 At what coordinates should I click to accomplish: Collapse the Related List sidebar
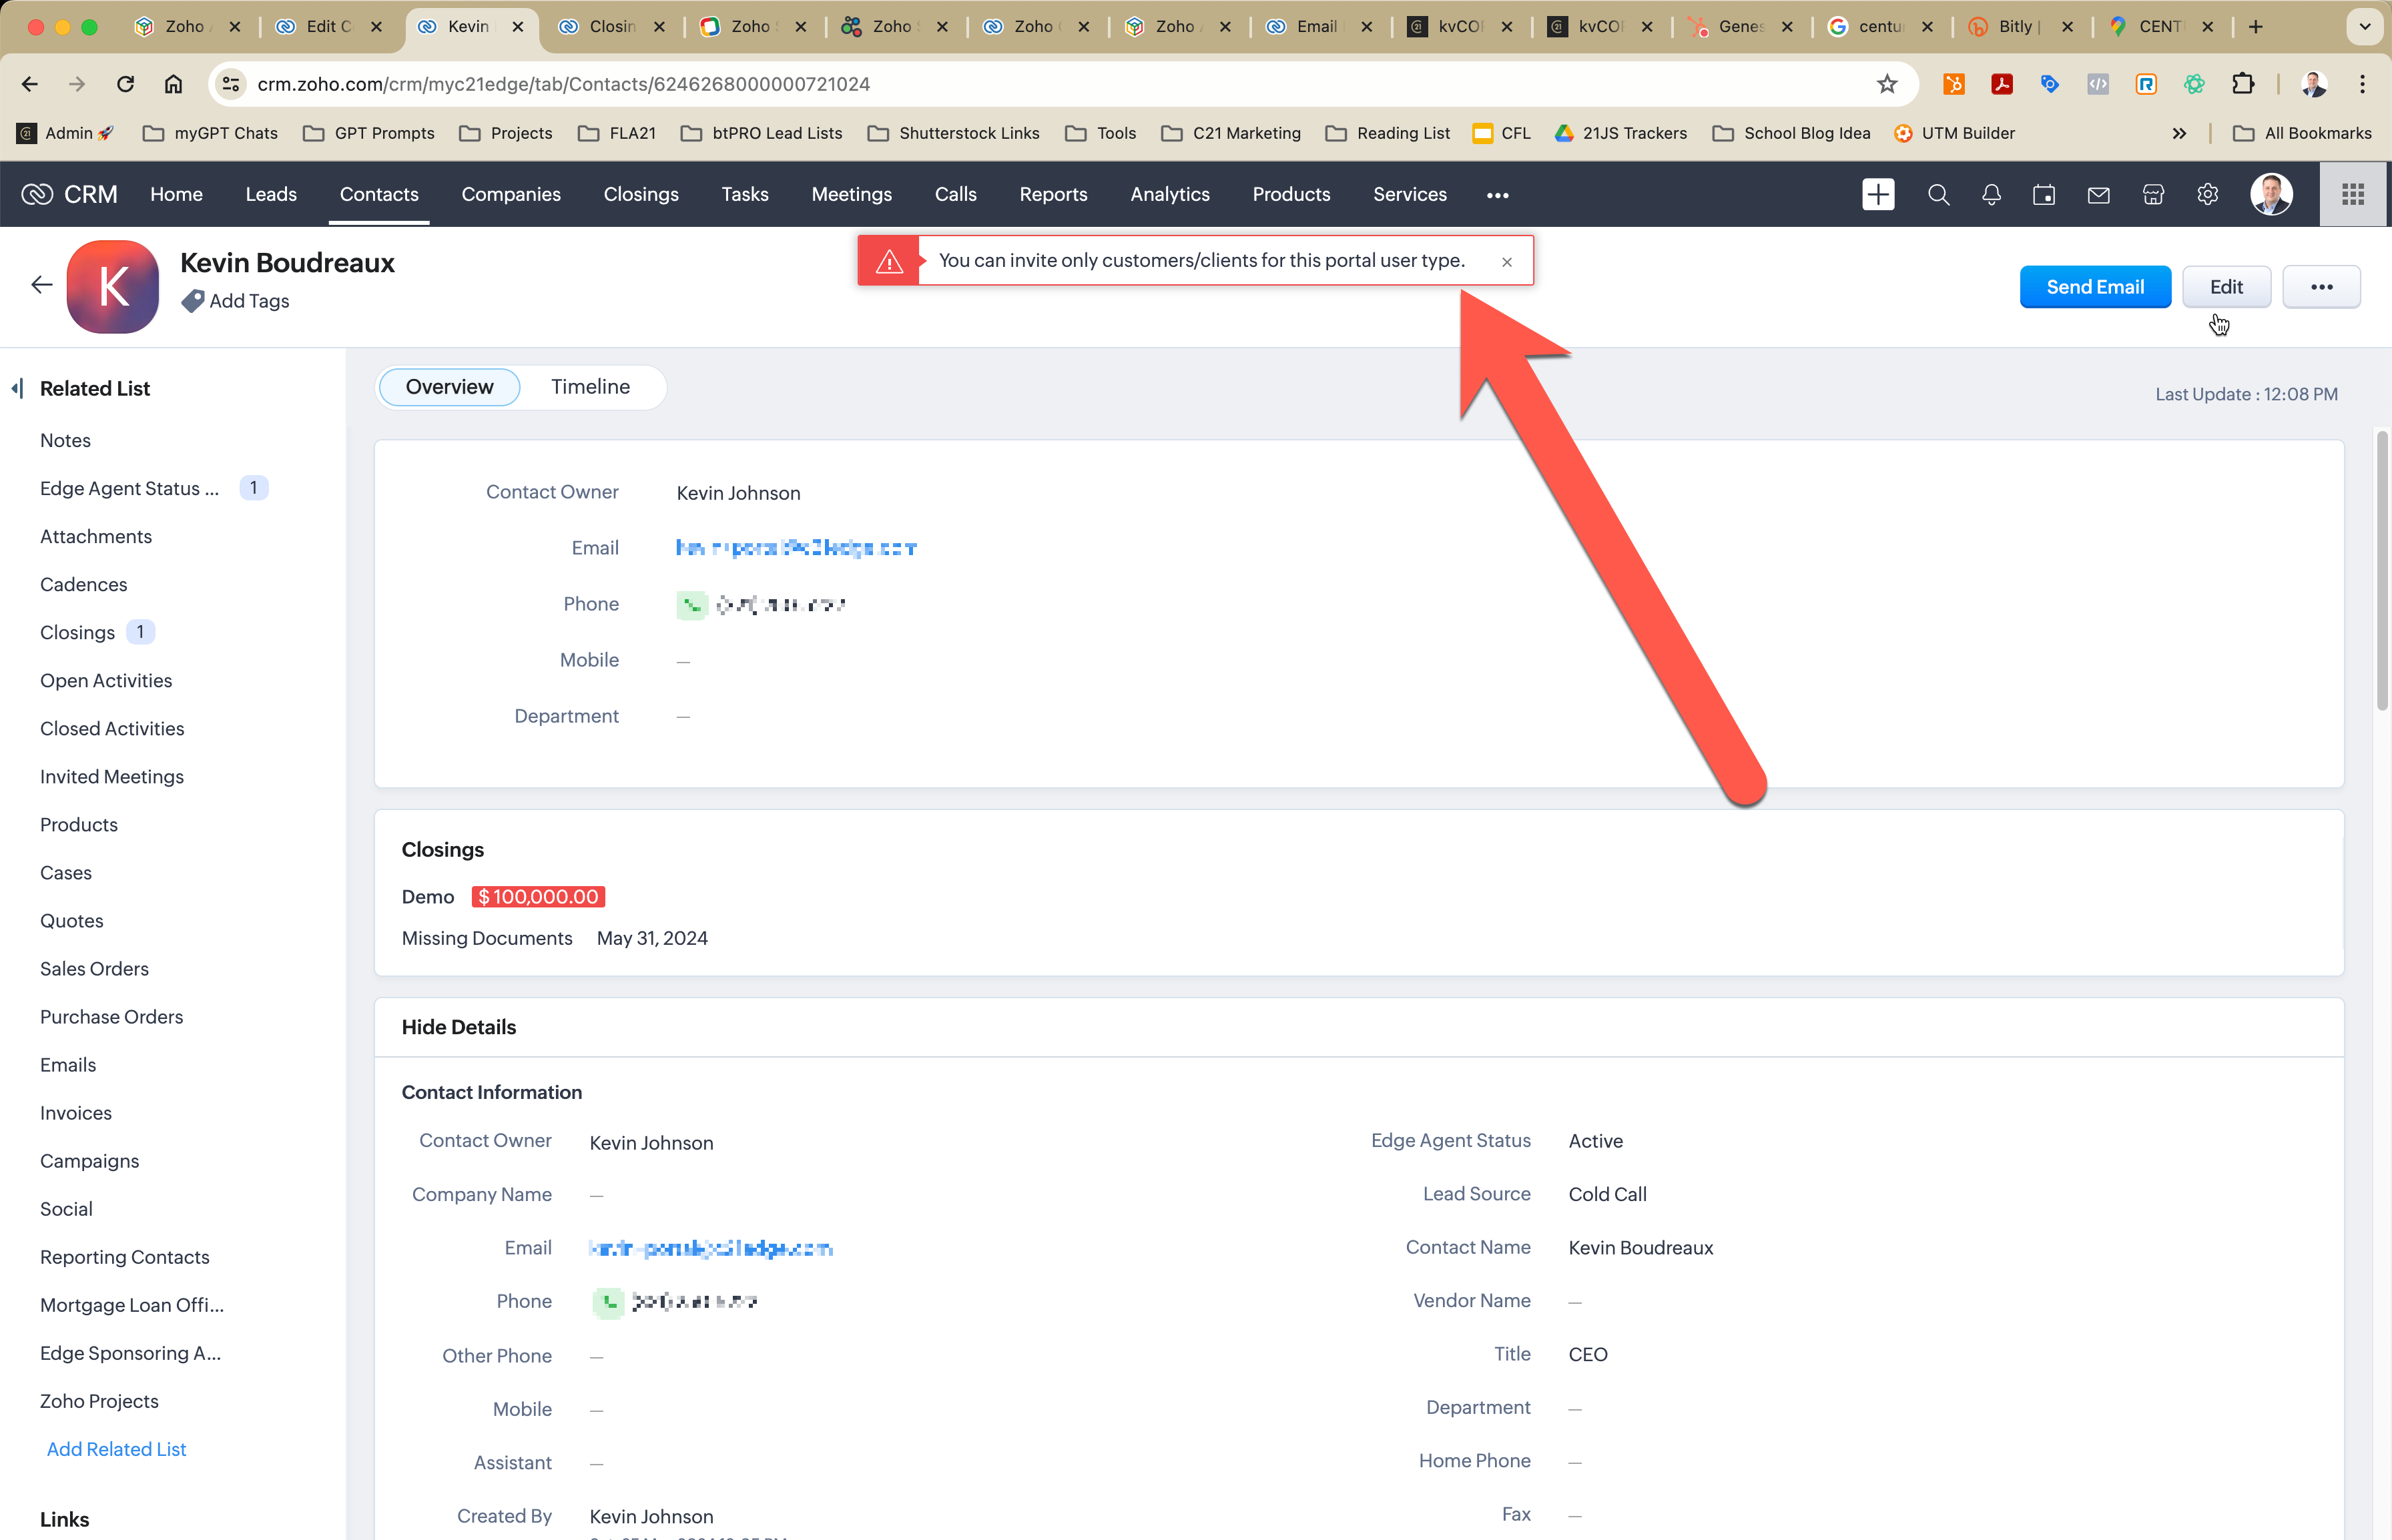tap(17, 388)
